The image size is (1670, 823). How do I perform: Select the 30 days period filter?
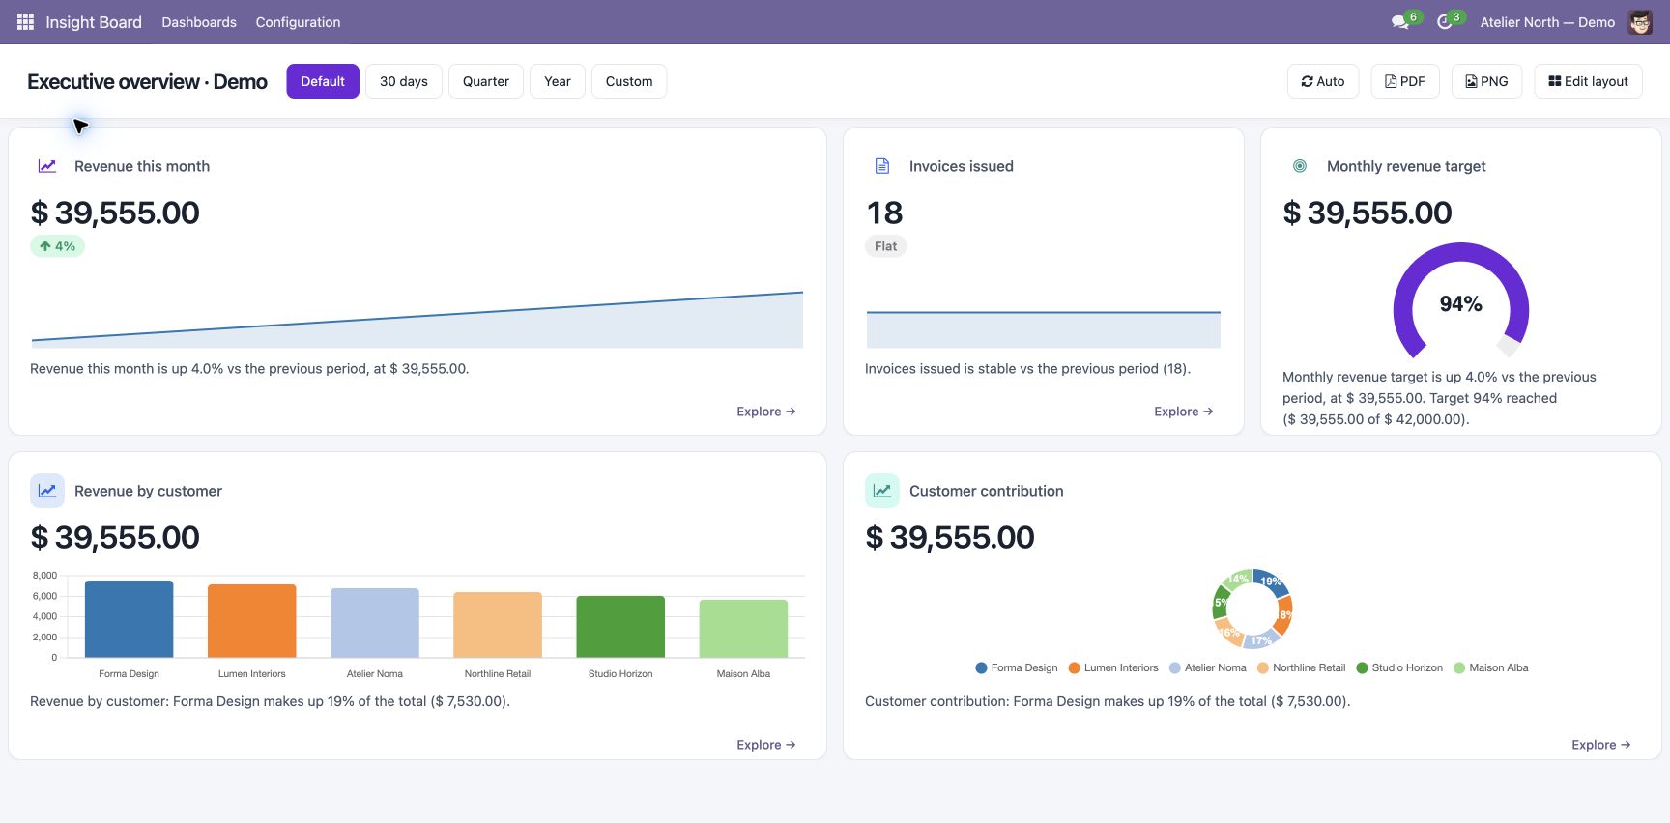(x=404, y=81)
